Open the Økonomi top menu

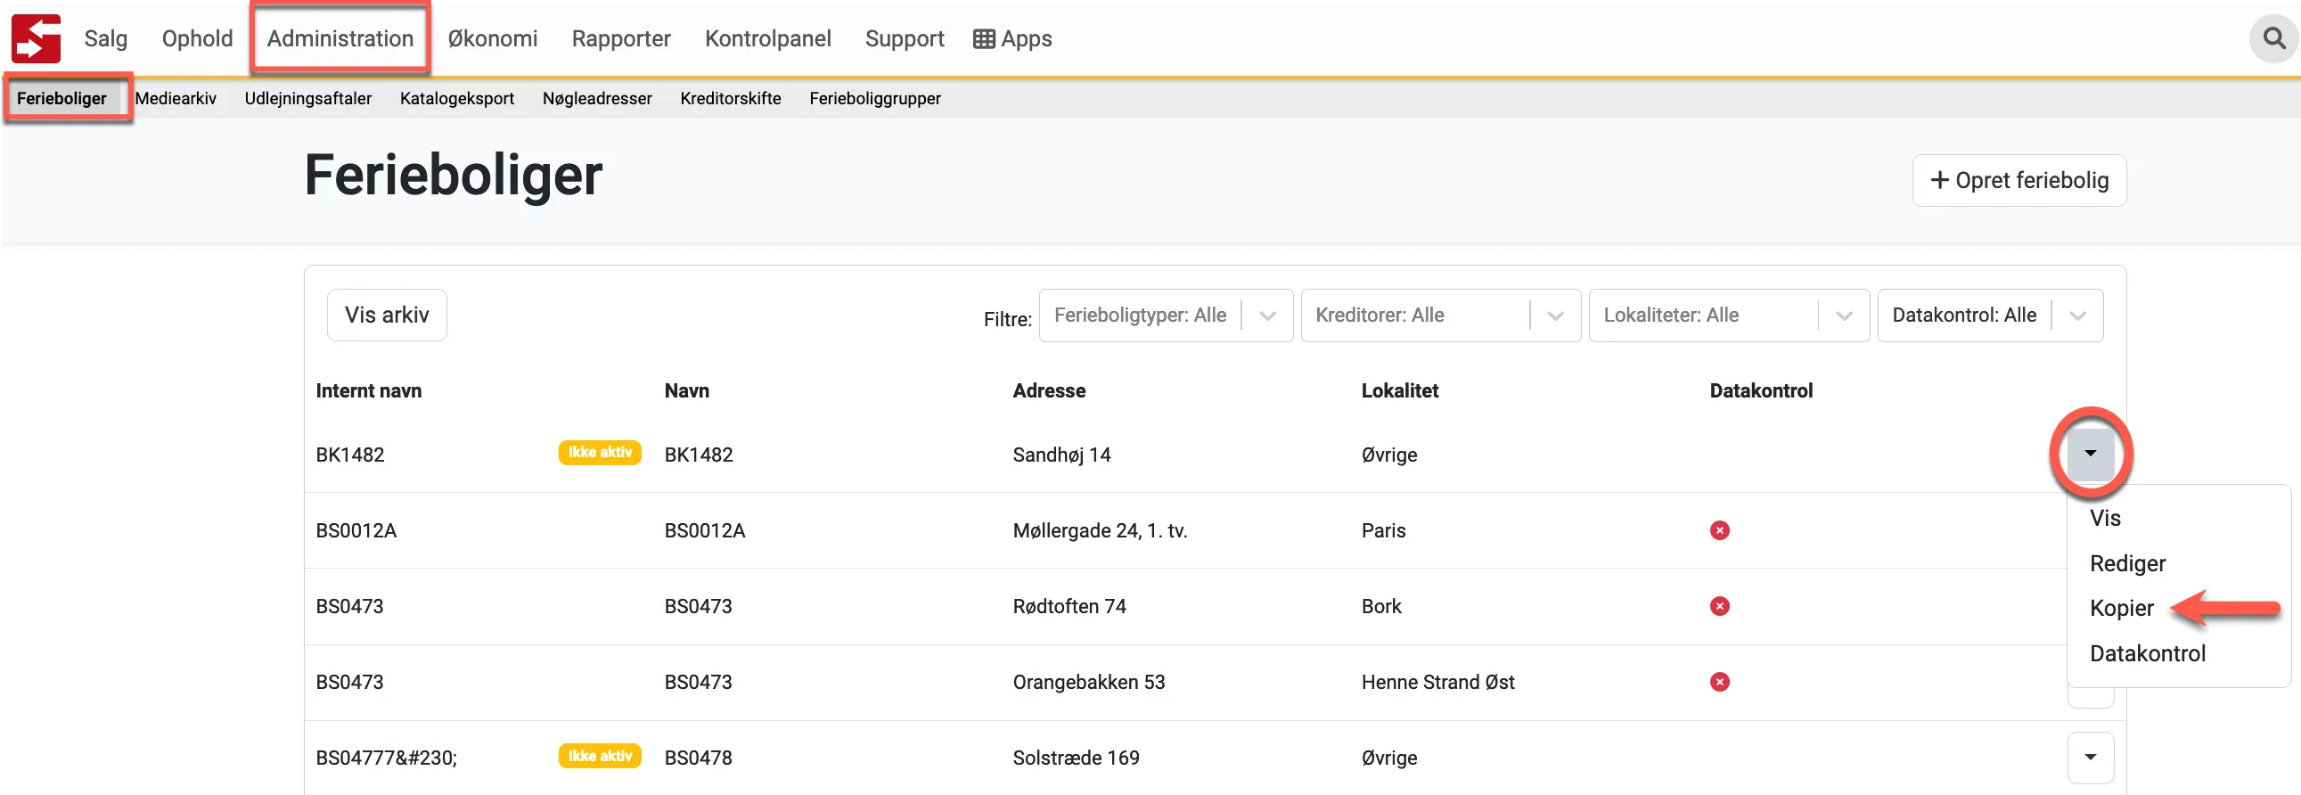click(x=492, y=38)
